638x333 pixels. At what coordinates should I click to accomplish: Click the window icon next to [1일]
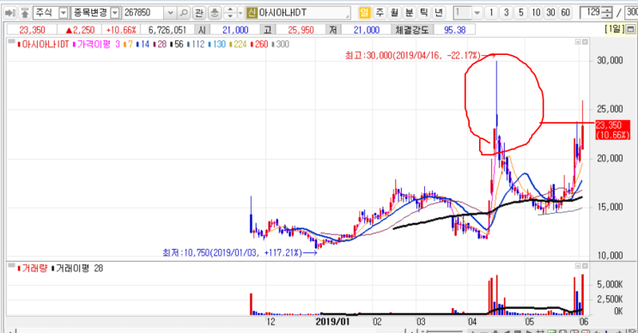(630, 29)
